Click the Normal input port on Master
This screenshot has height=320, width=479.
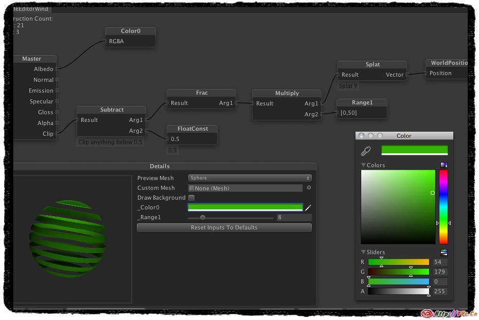tap(57, 80)
